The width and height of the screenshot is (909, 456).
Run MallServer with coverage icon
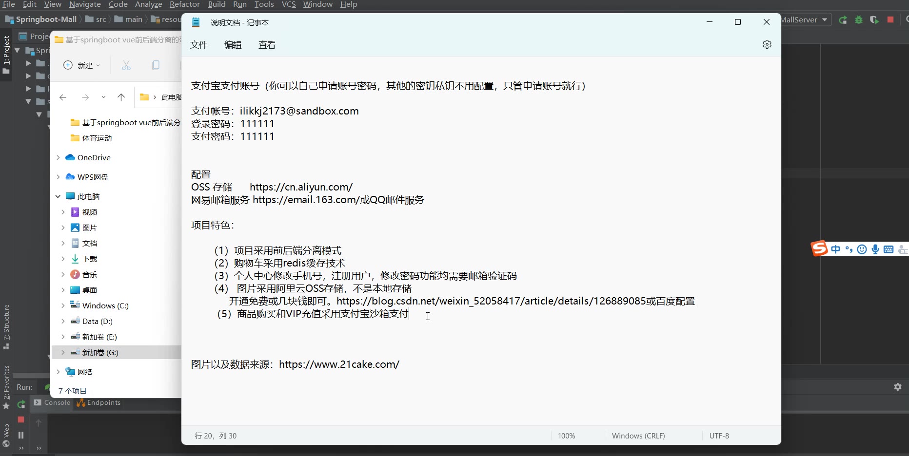point(874,20)
